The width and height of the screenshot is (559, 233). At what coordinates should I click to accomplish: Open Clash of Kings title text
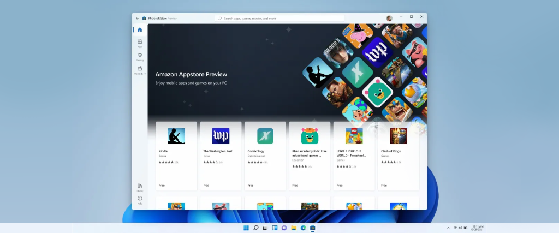tap(391, 151)
